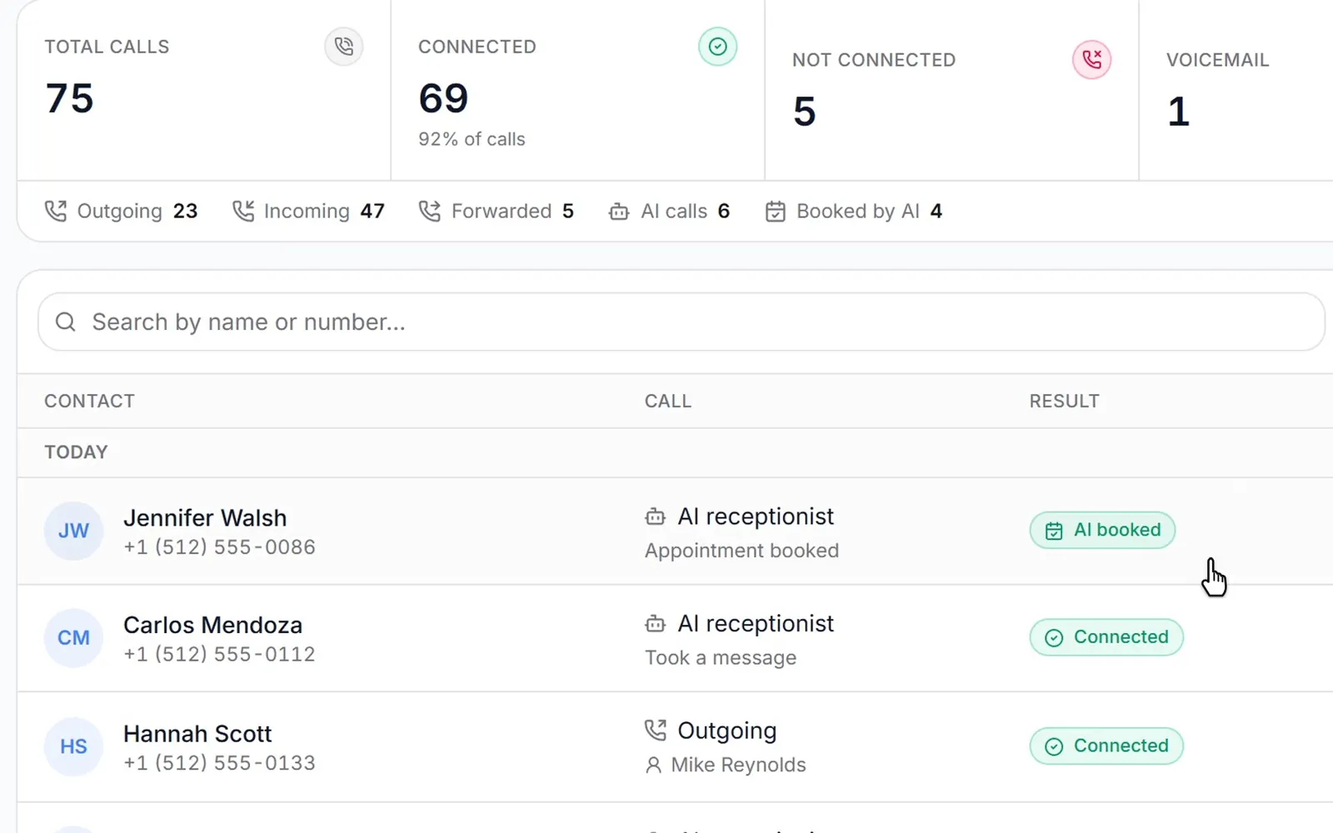The image size is (1333, 833).
Task: Click the calendar icon beside Booked by AI
Action: point(775,212)
